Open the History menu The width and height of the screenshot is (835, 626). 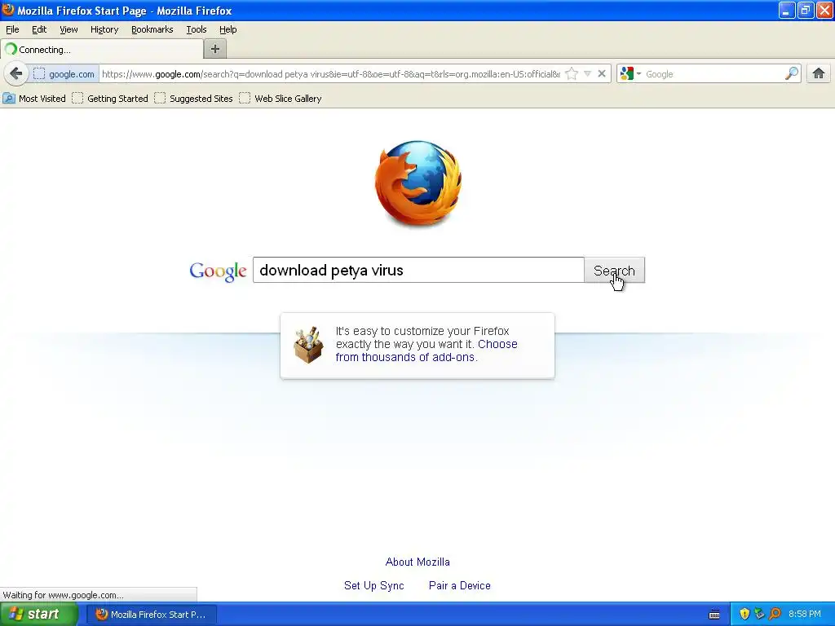click(104, 29)
